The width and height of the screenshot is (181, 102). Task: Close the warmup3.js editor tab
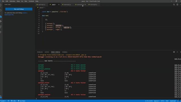[x=85, y=5]
